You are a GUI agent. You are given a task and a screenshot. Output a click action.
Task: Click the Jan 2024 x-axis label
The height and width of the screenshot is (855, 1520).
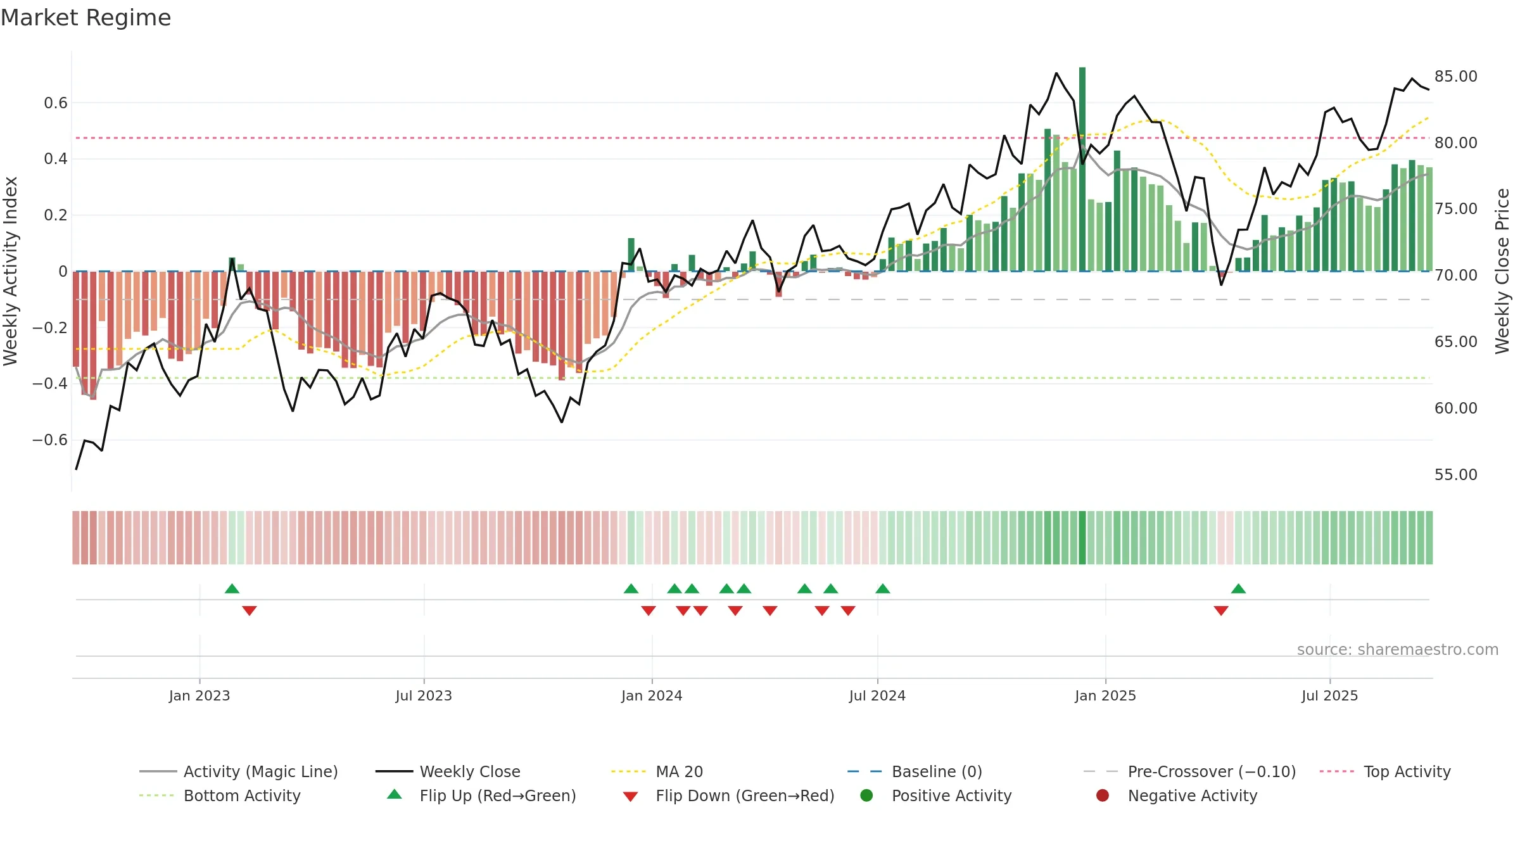click(652, 696)
